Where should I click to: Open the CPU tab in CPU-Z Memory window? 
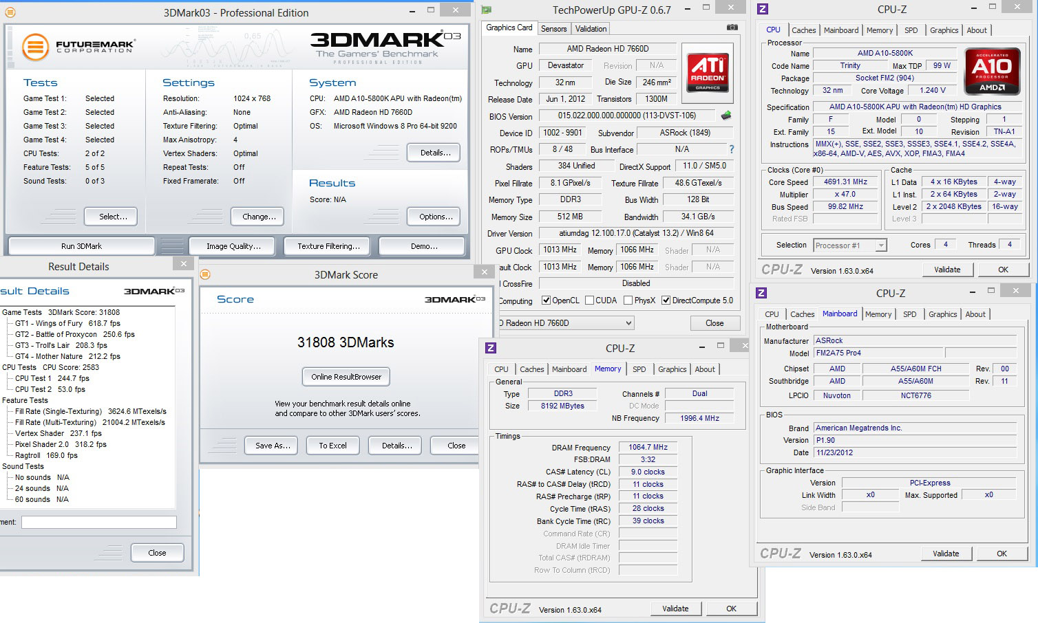click(501, 369)
